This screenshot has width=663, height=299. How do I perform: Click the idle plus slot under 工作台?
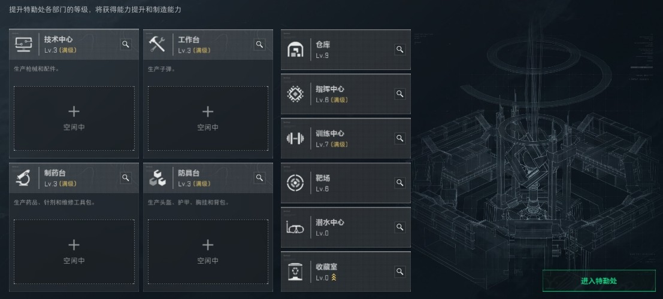(x=208, y=118)
